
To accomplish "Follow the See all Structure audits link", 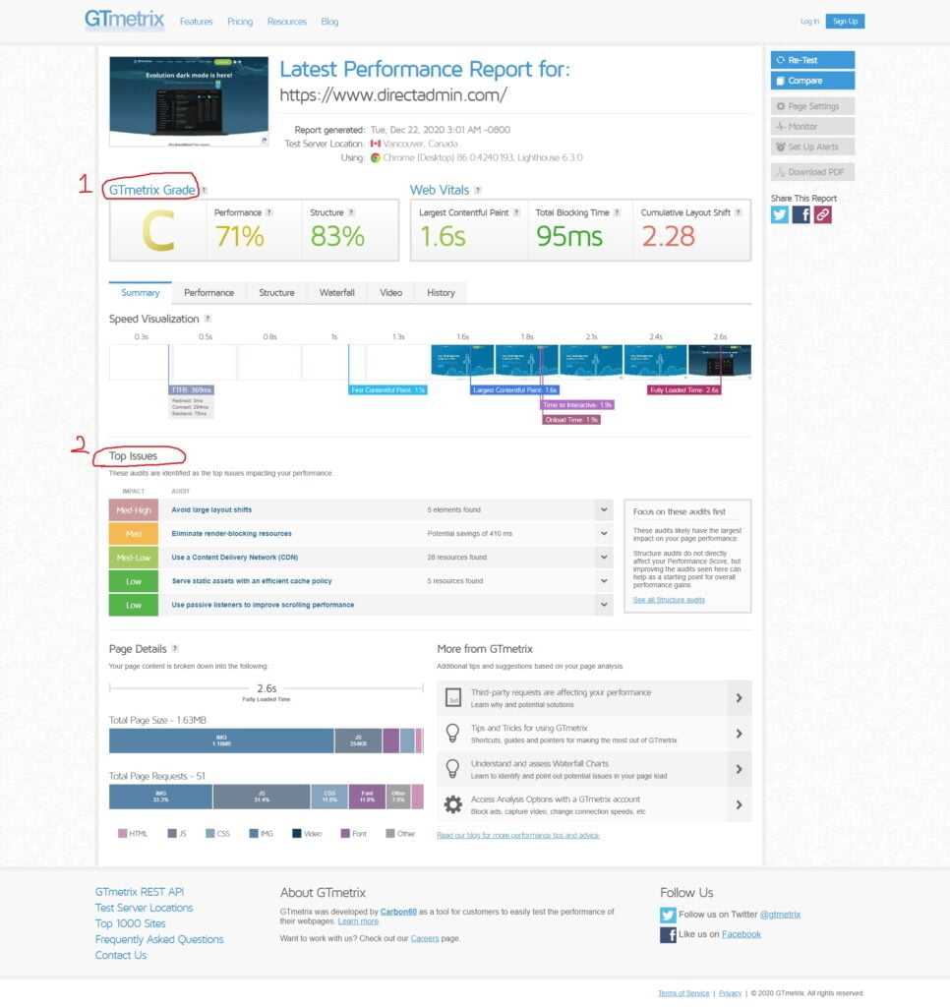I will tap(669, 600).
